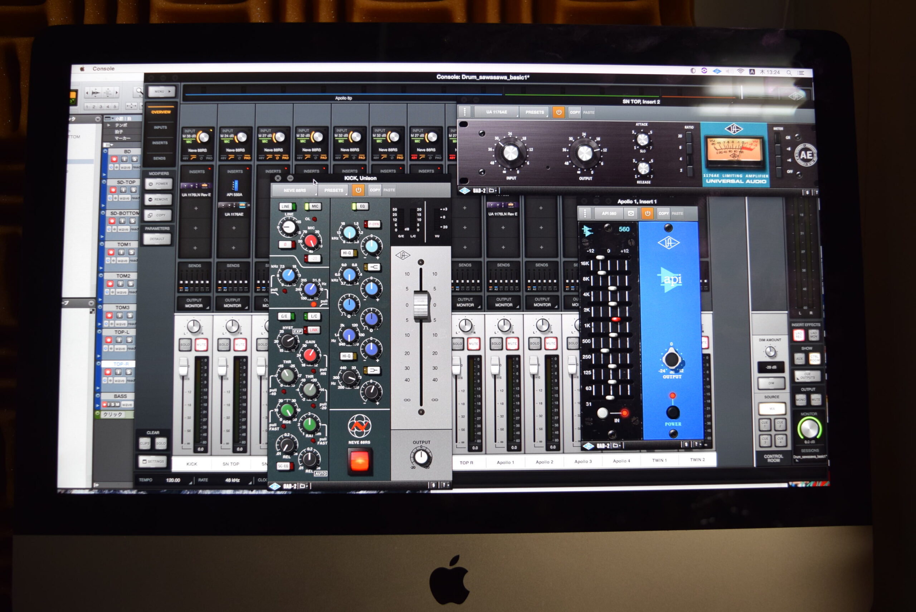This screenshot has width=916, height=612.
Task: Click the REMOVE modifier button
Action: point(158,200)
